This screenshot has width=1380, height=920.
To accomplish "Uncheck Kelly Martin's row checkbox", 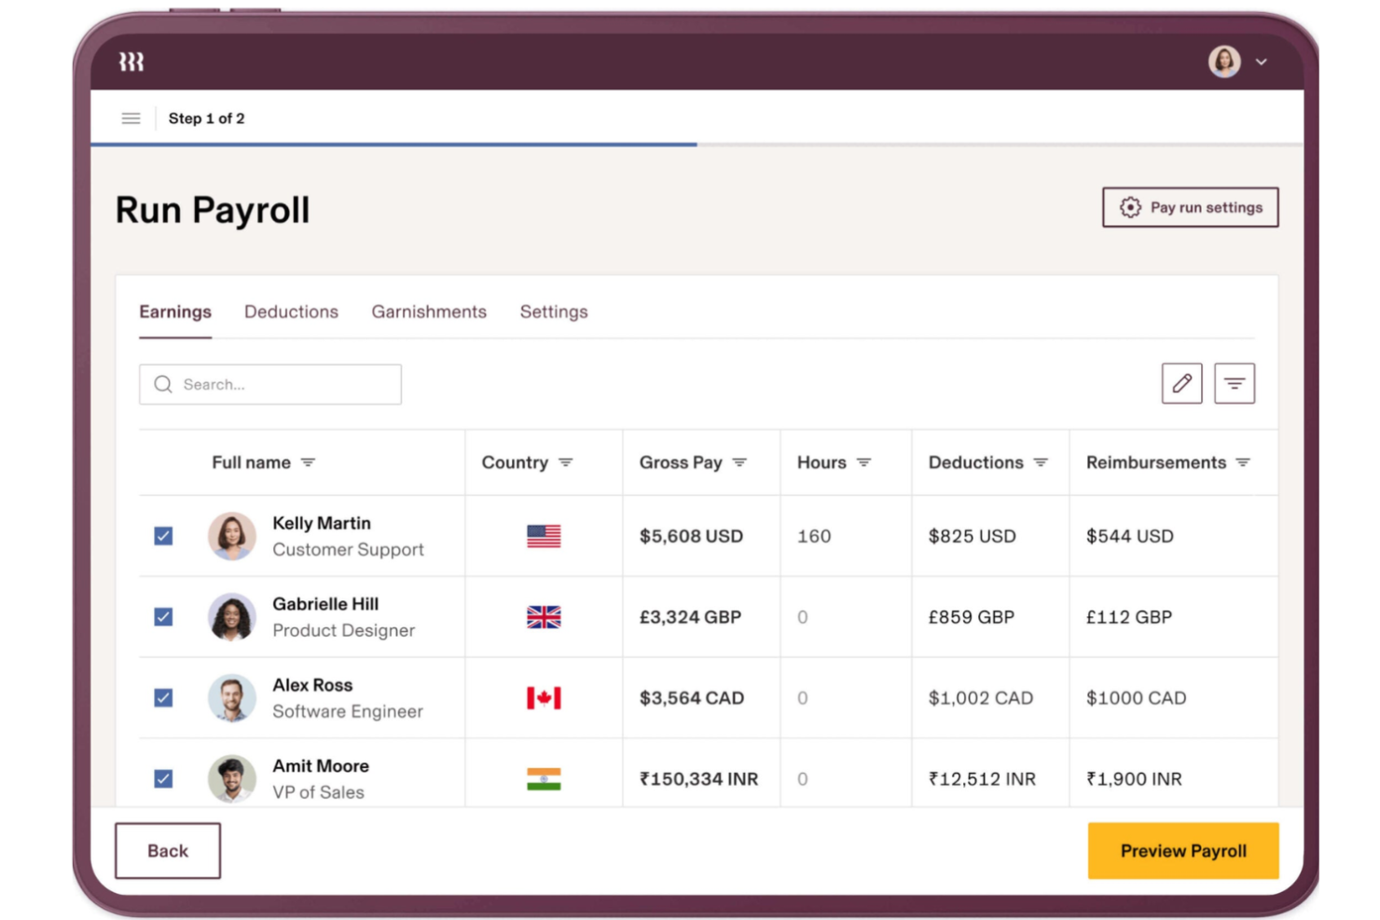I will (164, 536).
